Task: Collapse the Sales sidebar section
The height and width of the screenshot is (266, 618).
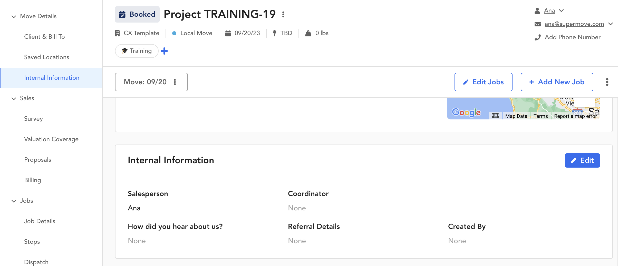Action: (x=14, y=98)
